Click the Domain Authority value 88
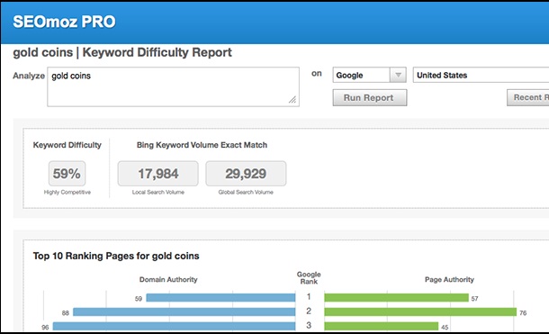 pos(66,313)
